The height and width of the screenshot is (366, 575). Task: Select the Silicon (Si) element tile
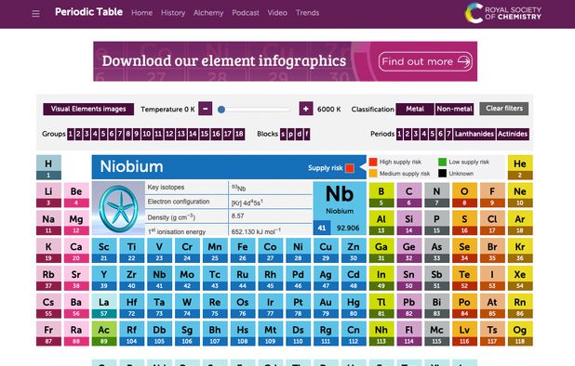point(408,223)
